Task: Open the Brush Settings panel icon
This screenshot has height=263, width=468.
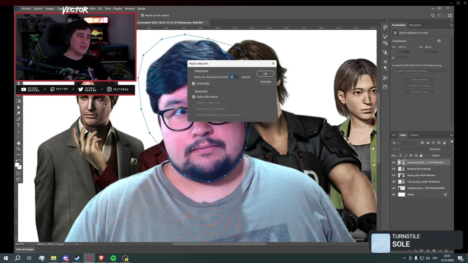Action: click(385, 43)
